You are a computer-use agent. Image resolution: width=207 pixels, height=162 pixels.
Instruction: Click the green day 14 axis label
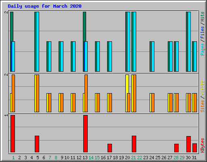click(x=91, y=158)
